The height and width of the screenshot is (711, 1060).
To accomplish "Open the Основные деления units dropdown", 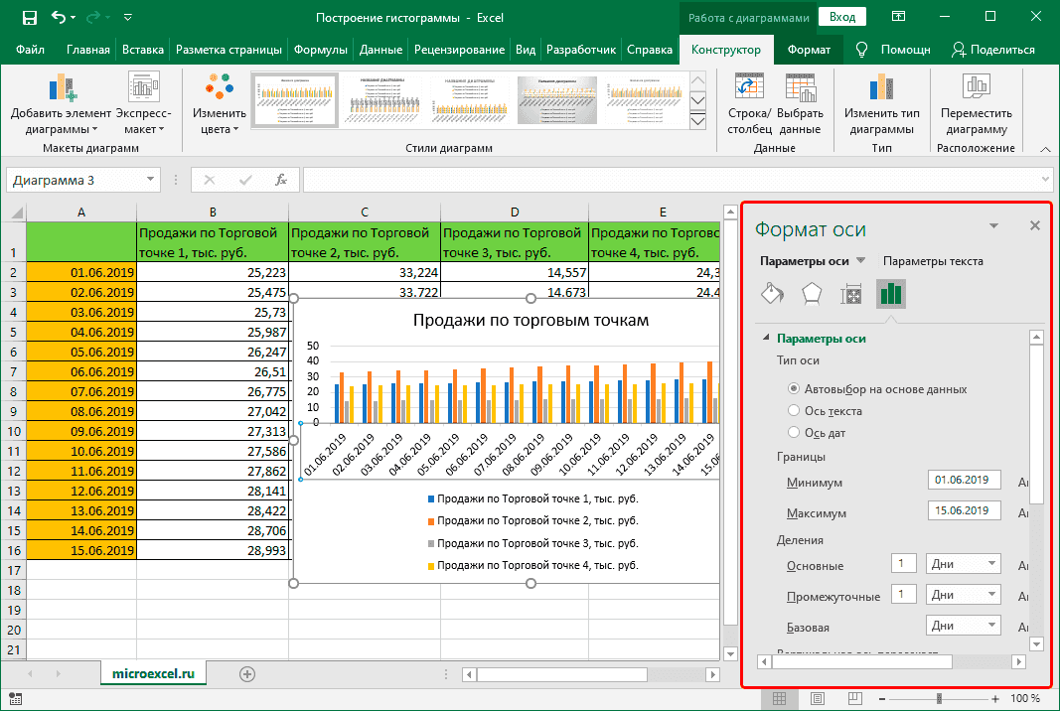I will pyautogui.click(x=962, y=562).
